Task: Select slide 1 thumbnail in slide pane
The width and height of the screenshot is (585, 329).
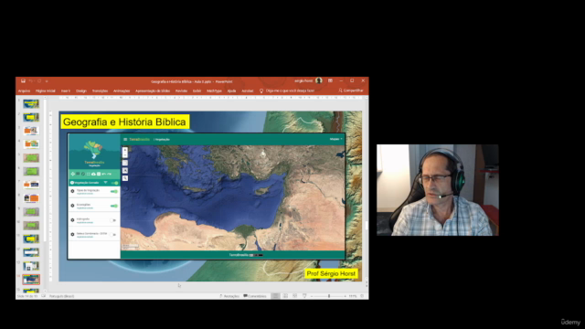Action: (x=31, y=103)
